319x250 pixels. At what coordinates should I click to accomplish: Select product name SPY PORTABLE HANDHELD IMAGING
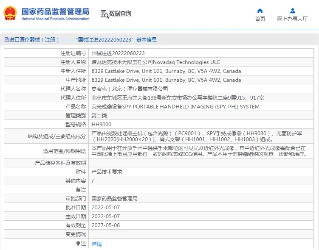click(x=175, y=107)
